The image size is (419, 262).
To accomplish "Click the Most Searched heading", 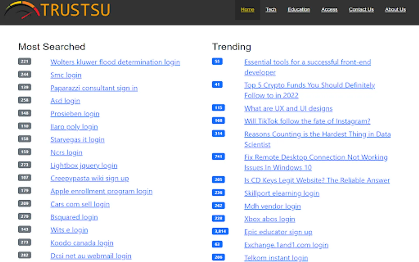I will coord(52,47).
